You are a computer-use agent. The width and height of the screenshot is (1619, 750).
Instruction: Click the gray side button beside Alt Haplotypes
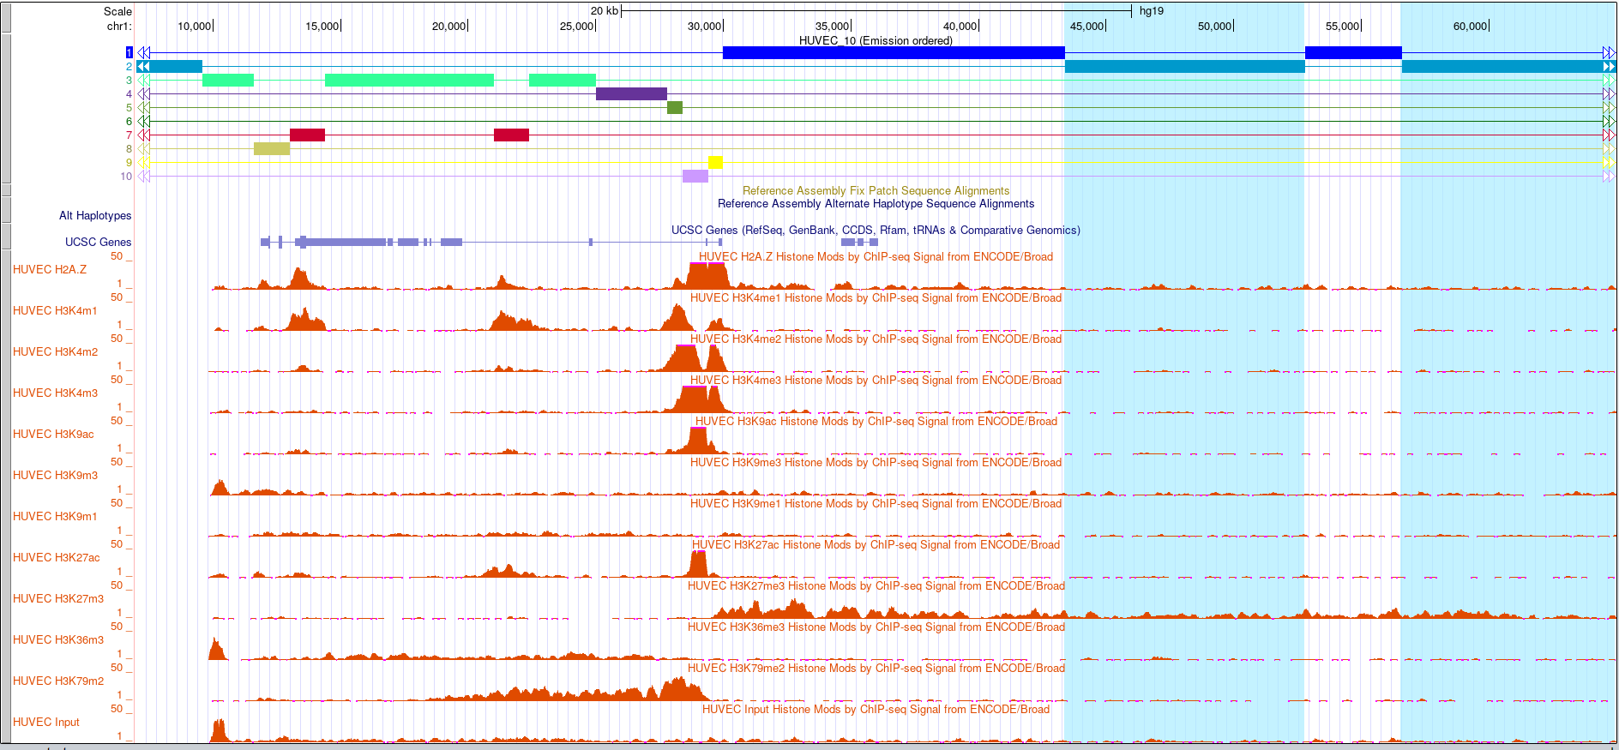[6, 209]
